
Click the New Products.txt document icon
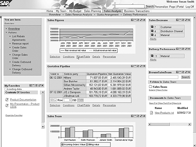pyautogui.click(x=151, y=113)
